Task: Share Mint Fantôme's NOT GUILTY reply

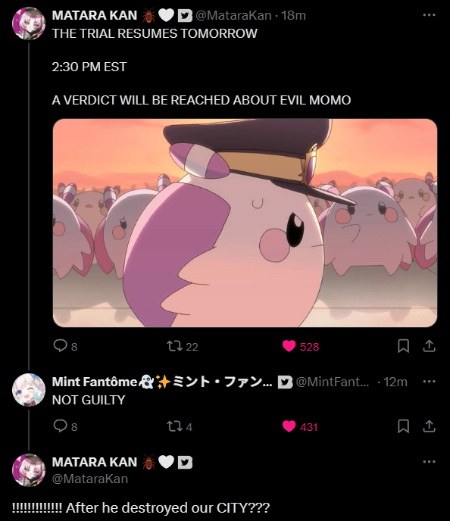Action: [429, 426]
